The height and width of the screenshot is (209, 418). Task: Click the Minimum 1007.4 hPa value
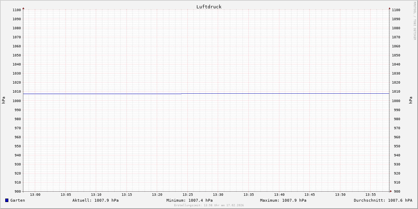(x=189, y=200)
